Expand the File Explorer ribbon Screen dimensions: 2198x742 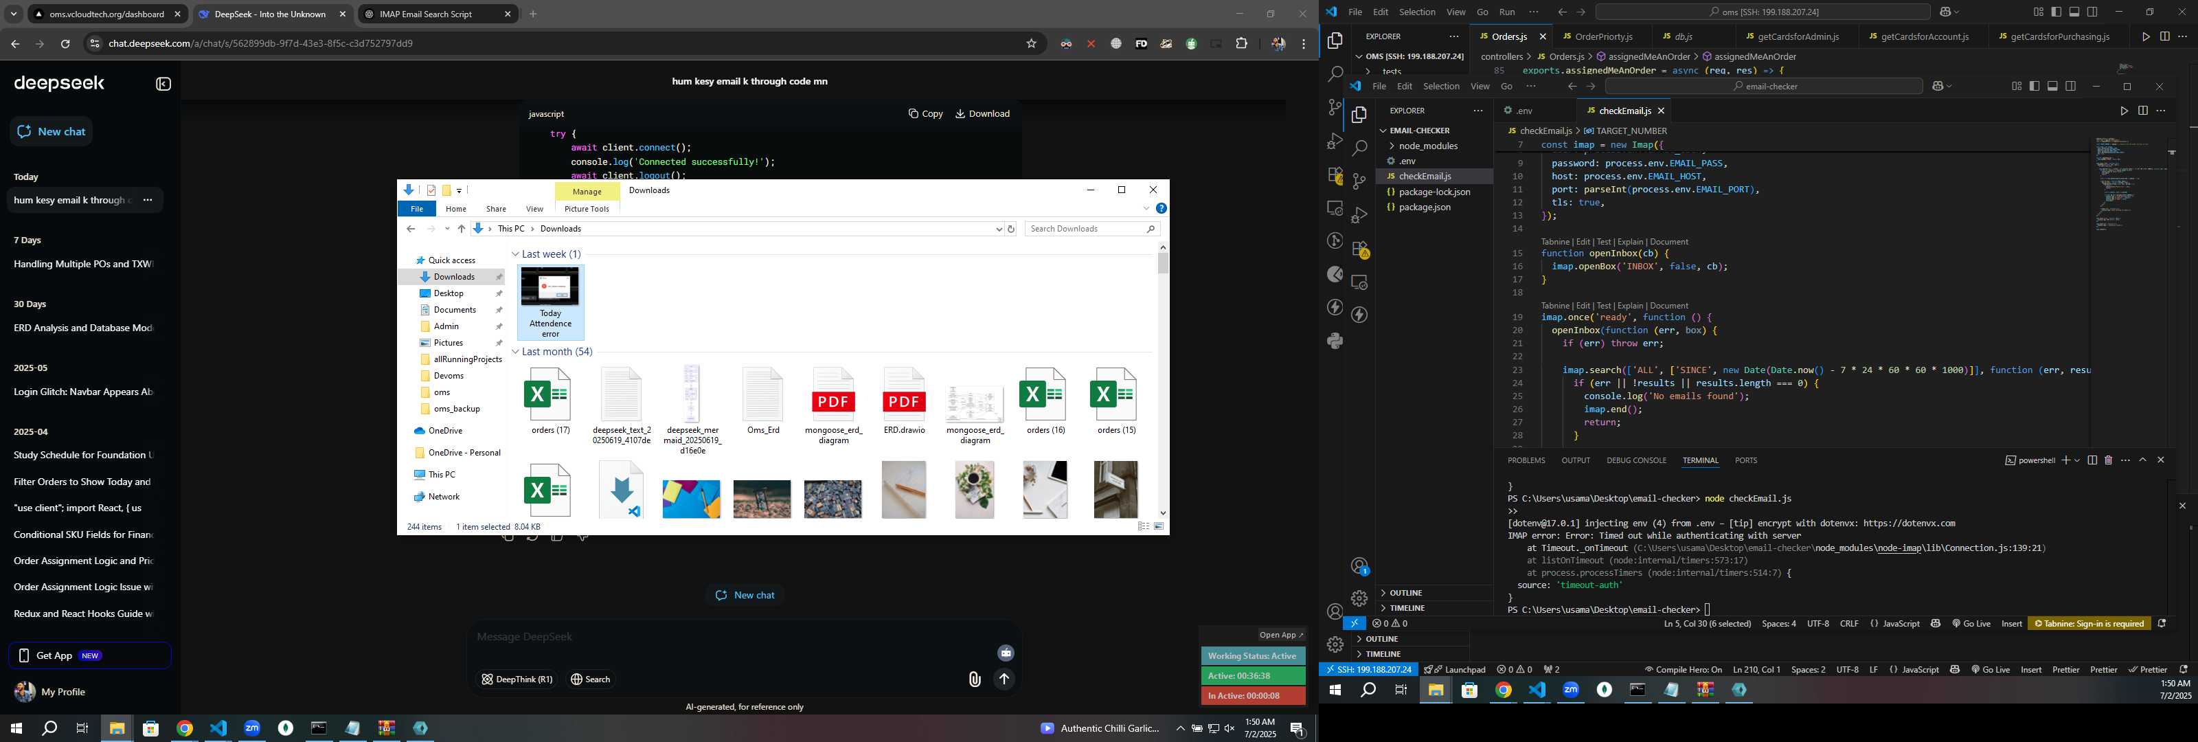coord(1146,208)
